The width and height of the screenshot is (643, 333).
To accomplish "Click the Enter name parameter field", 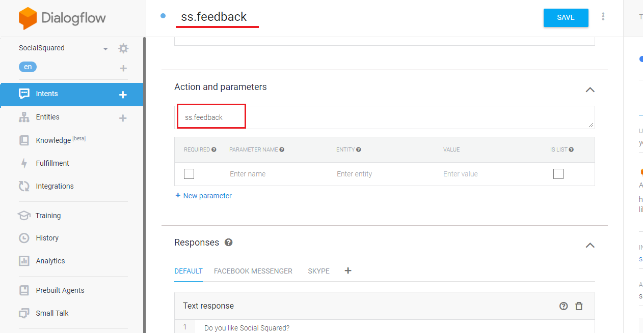I will (275, 174).
